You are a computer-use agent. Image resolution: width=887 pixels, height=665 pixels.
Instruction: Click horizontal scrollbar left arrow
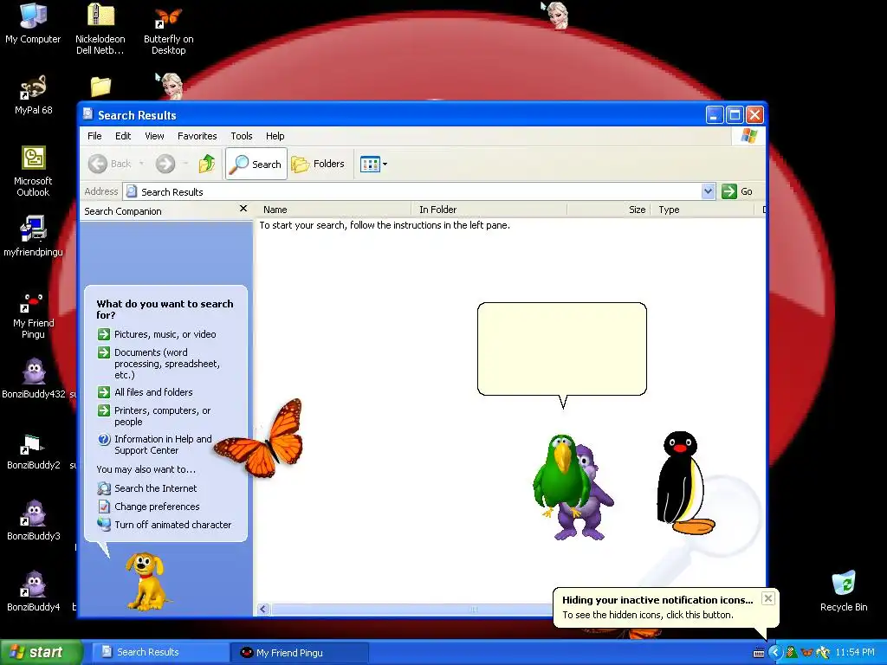tap(263, 609)
